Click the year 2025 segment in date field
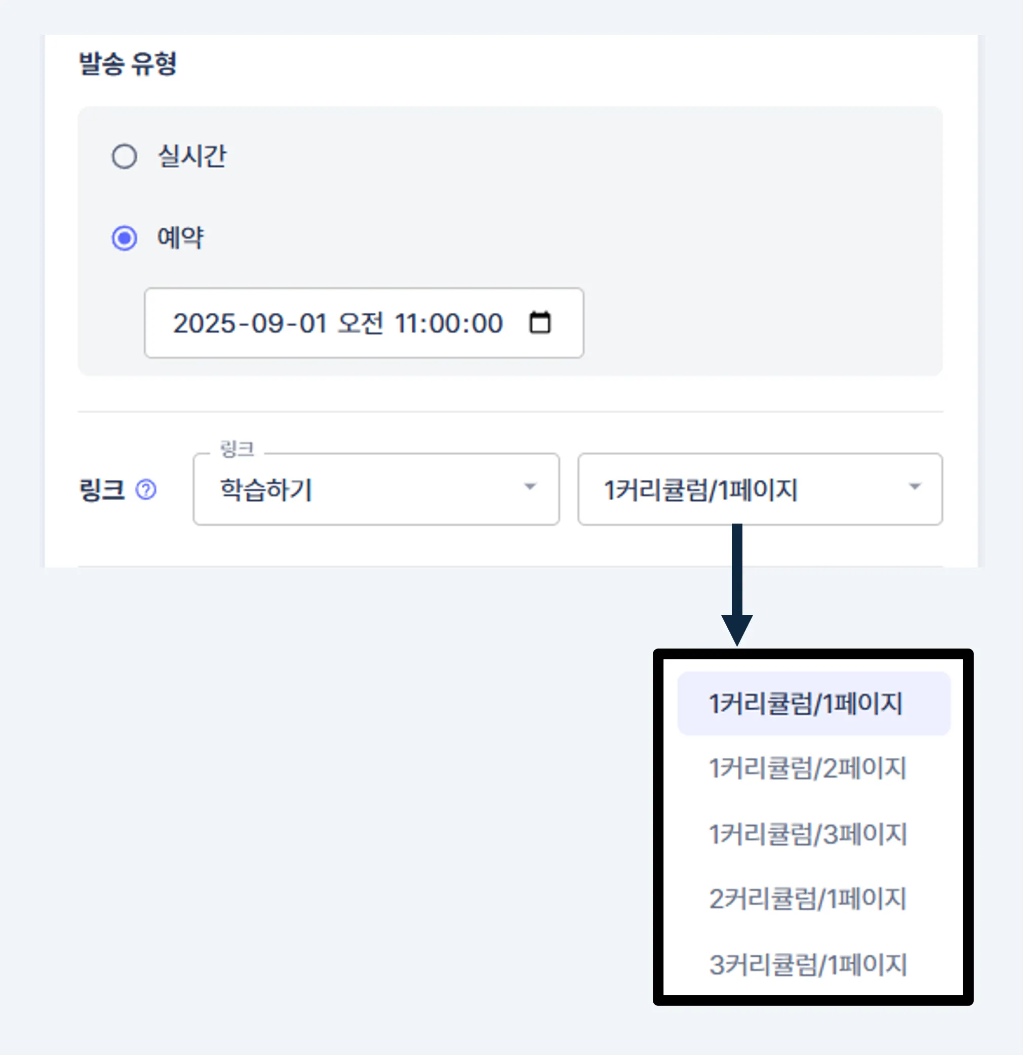 (x=204, y=323)
